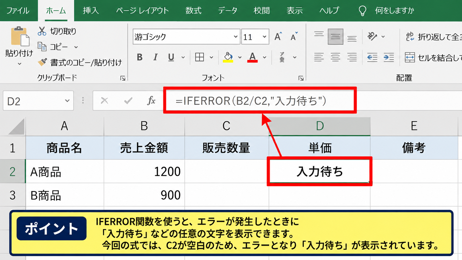Click the Enter checkmark icon in formula bar
462x260 pixels.
coord(128,101)
